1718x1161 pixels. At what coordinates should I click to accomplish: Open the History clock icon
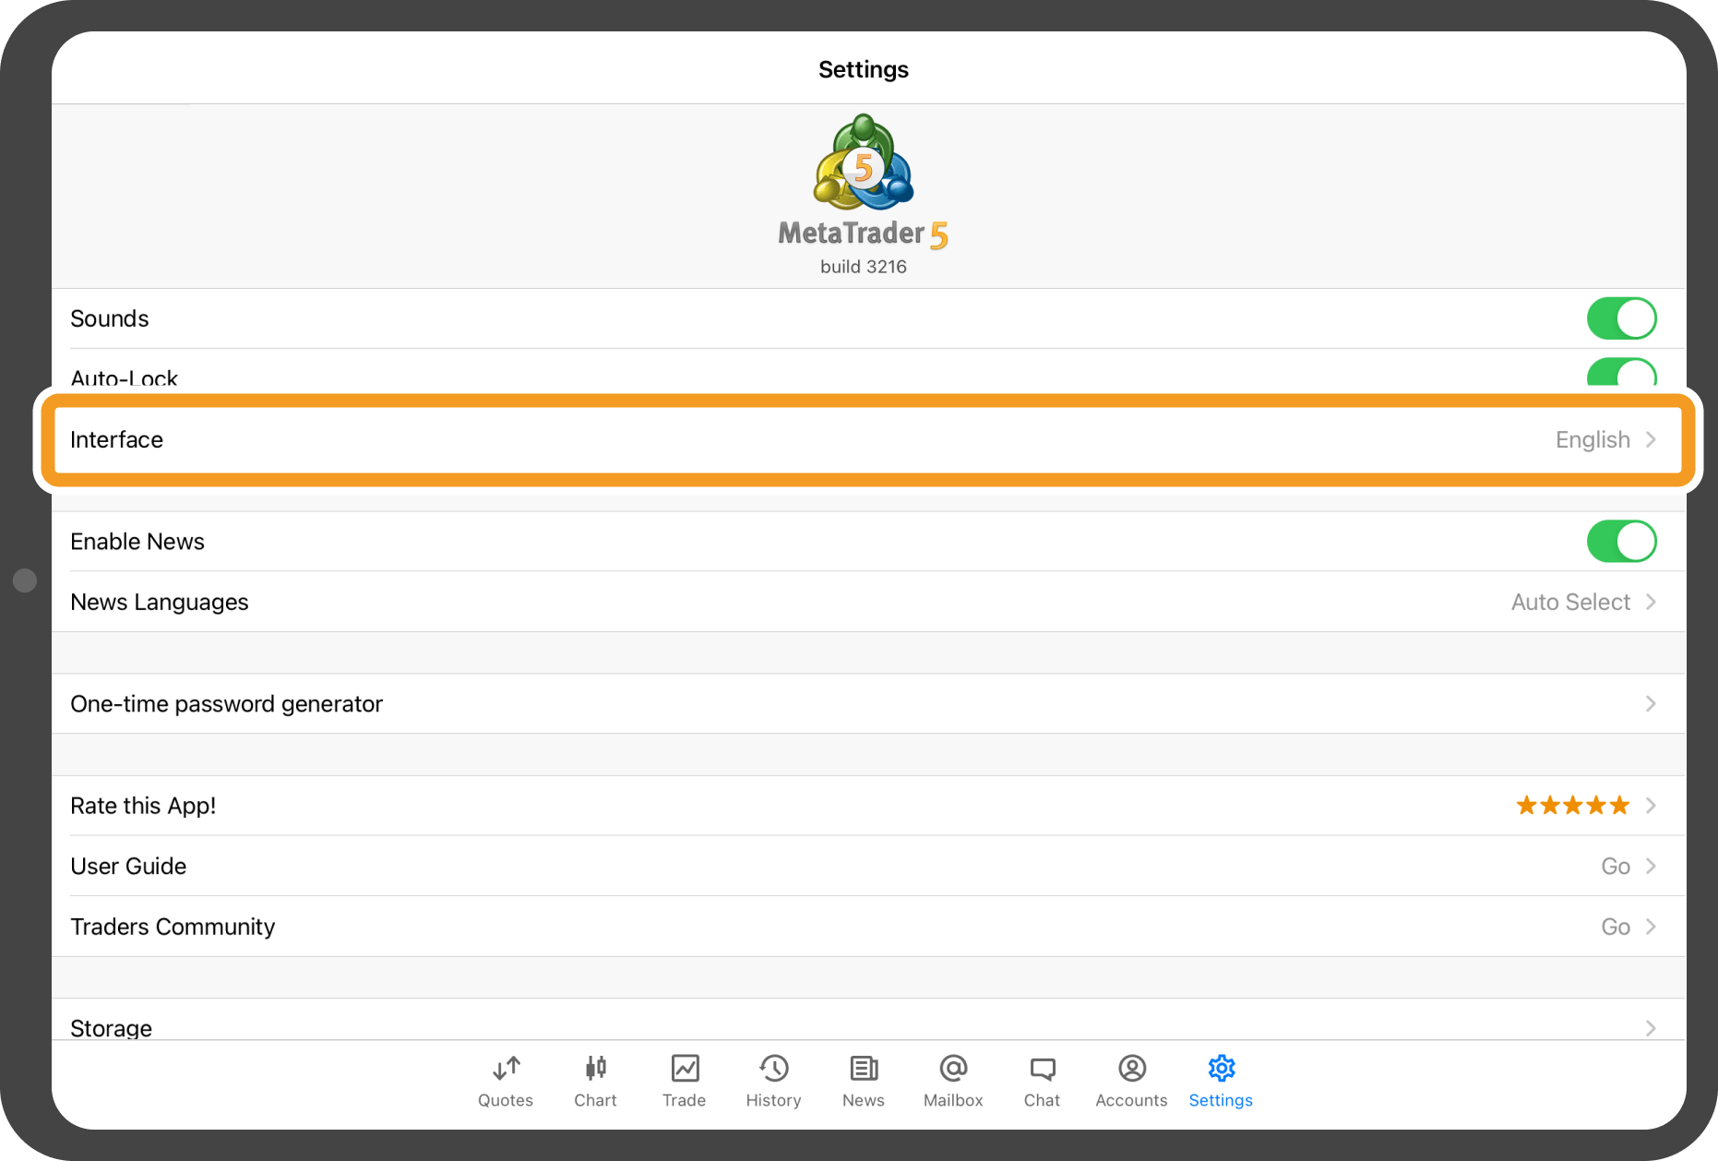(773, 1069)
